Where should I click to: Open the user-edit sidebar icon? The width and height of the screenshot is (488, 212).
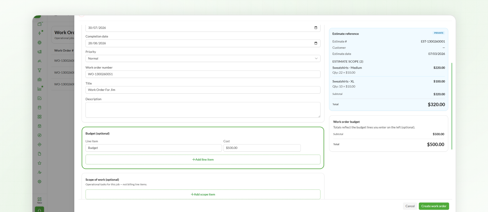(x=40, y=172)
